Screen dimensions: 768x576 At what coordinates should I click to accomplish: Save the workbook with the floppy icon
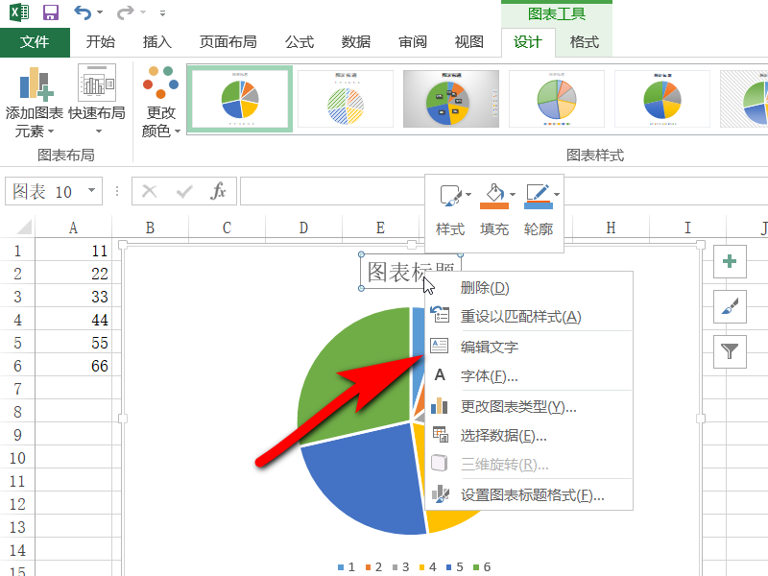[51, 12]
